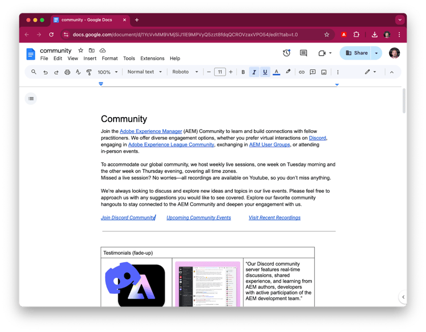This screenshot has width=426, height=332.
Task: Add a comment from the toolbar
Action: click(x=313, y=72)
